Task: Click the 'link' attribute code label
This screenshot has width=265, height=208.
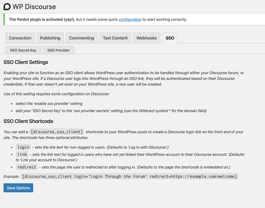Action: (x=22, y=154)
